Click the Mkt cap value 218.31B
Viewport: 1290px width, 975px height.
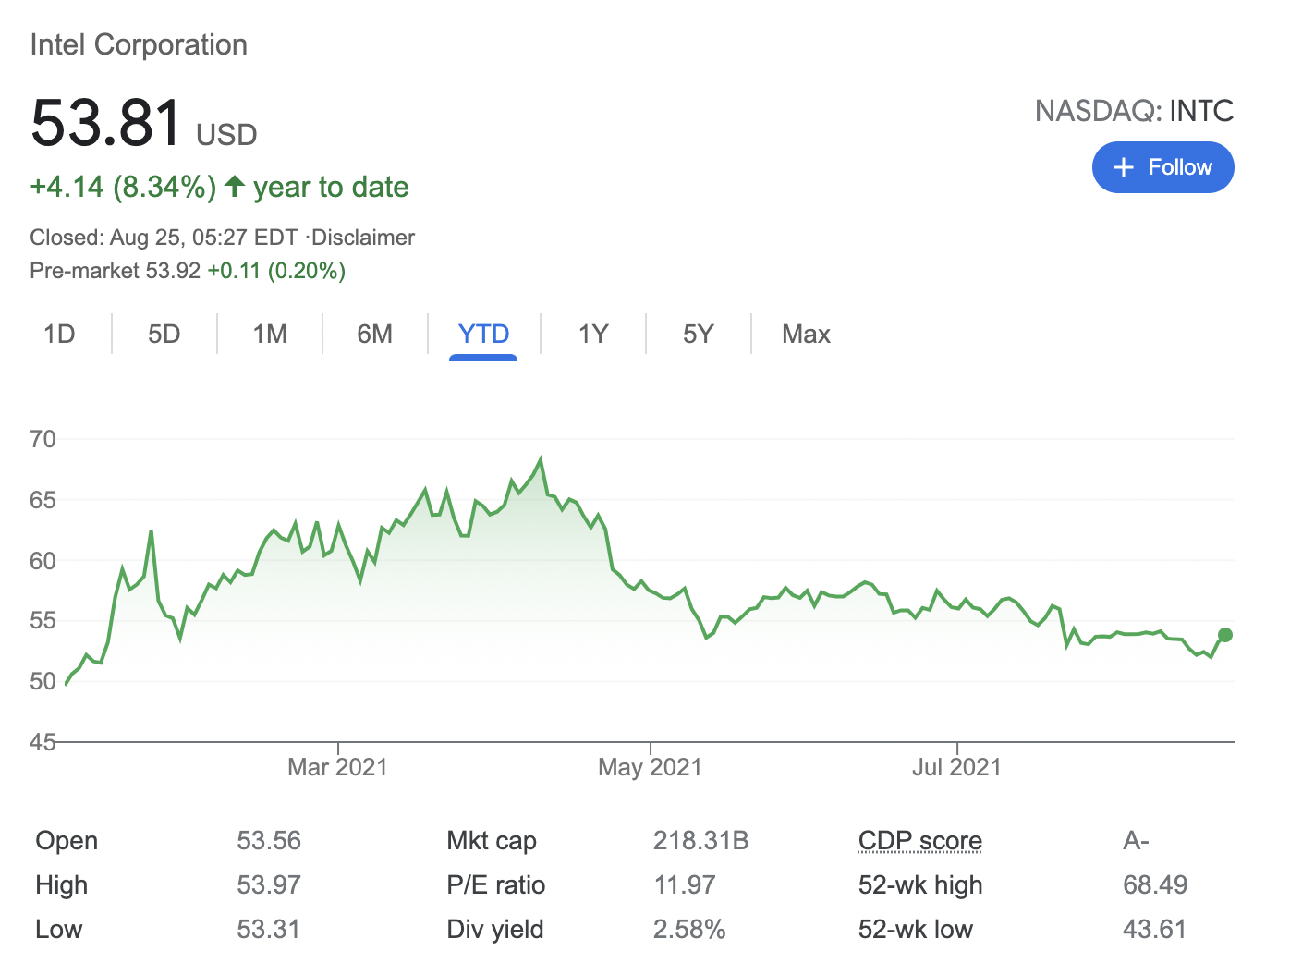(x=701, y=840)
